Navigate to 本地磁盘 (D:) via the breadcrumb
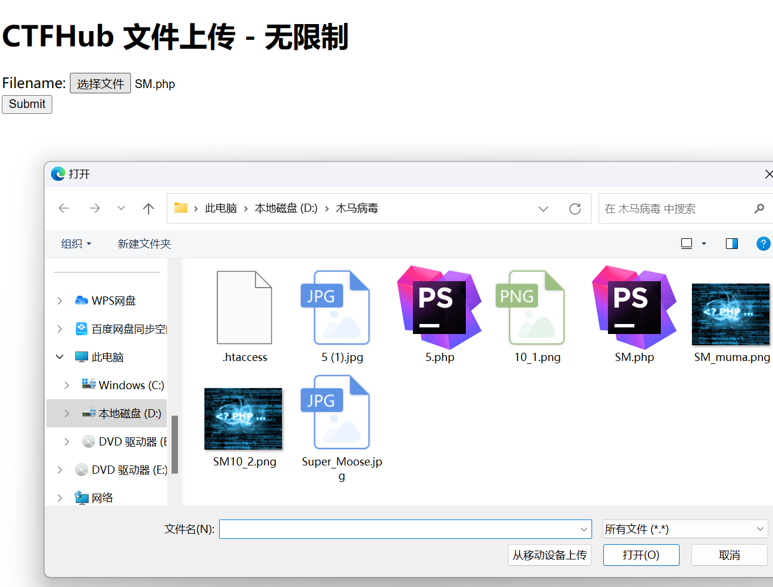Image resolution: width=773 pixels, height=587 pixels. coord(286,208)
